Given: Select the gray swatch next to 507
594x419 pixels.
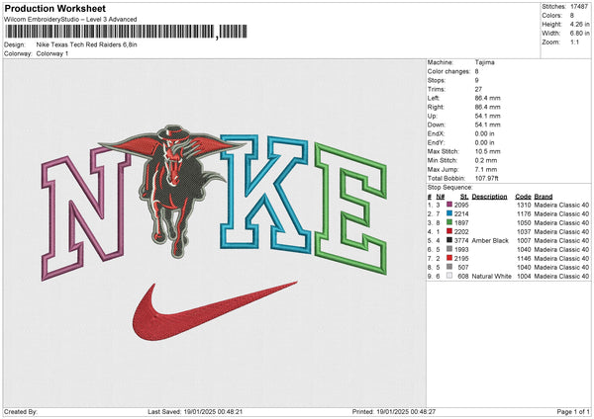Looking at the screenshot, I should click(x=449, y=267).
